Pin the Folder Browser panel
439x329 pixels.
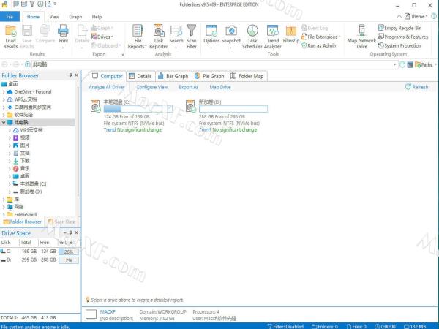click(70, 75)
